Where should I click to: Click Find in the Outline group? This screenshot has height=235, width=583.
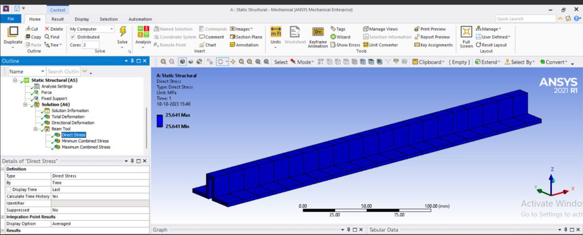(52, 37)
